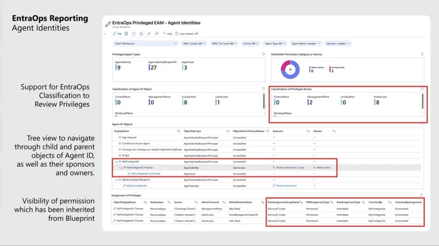439x246 pixels.
Task: Click the Classification of Agent ID Object scrollbar
Action: tap(264, 101)
